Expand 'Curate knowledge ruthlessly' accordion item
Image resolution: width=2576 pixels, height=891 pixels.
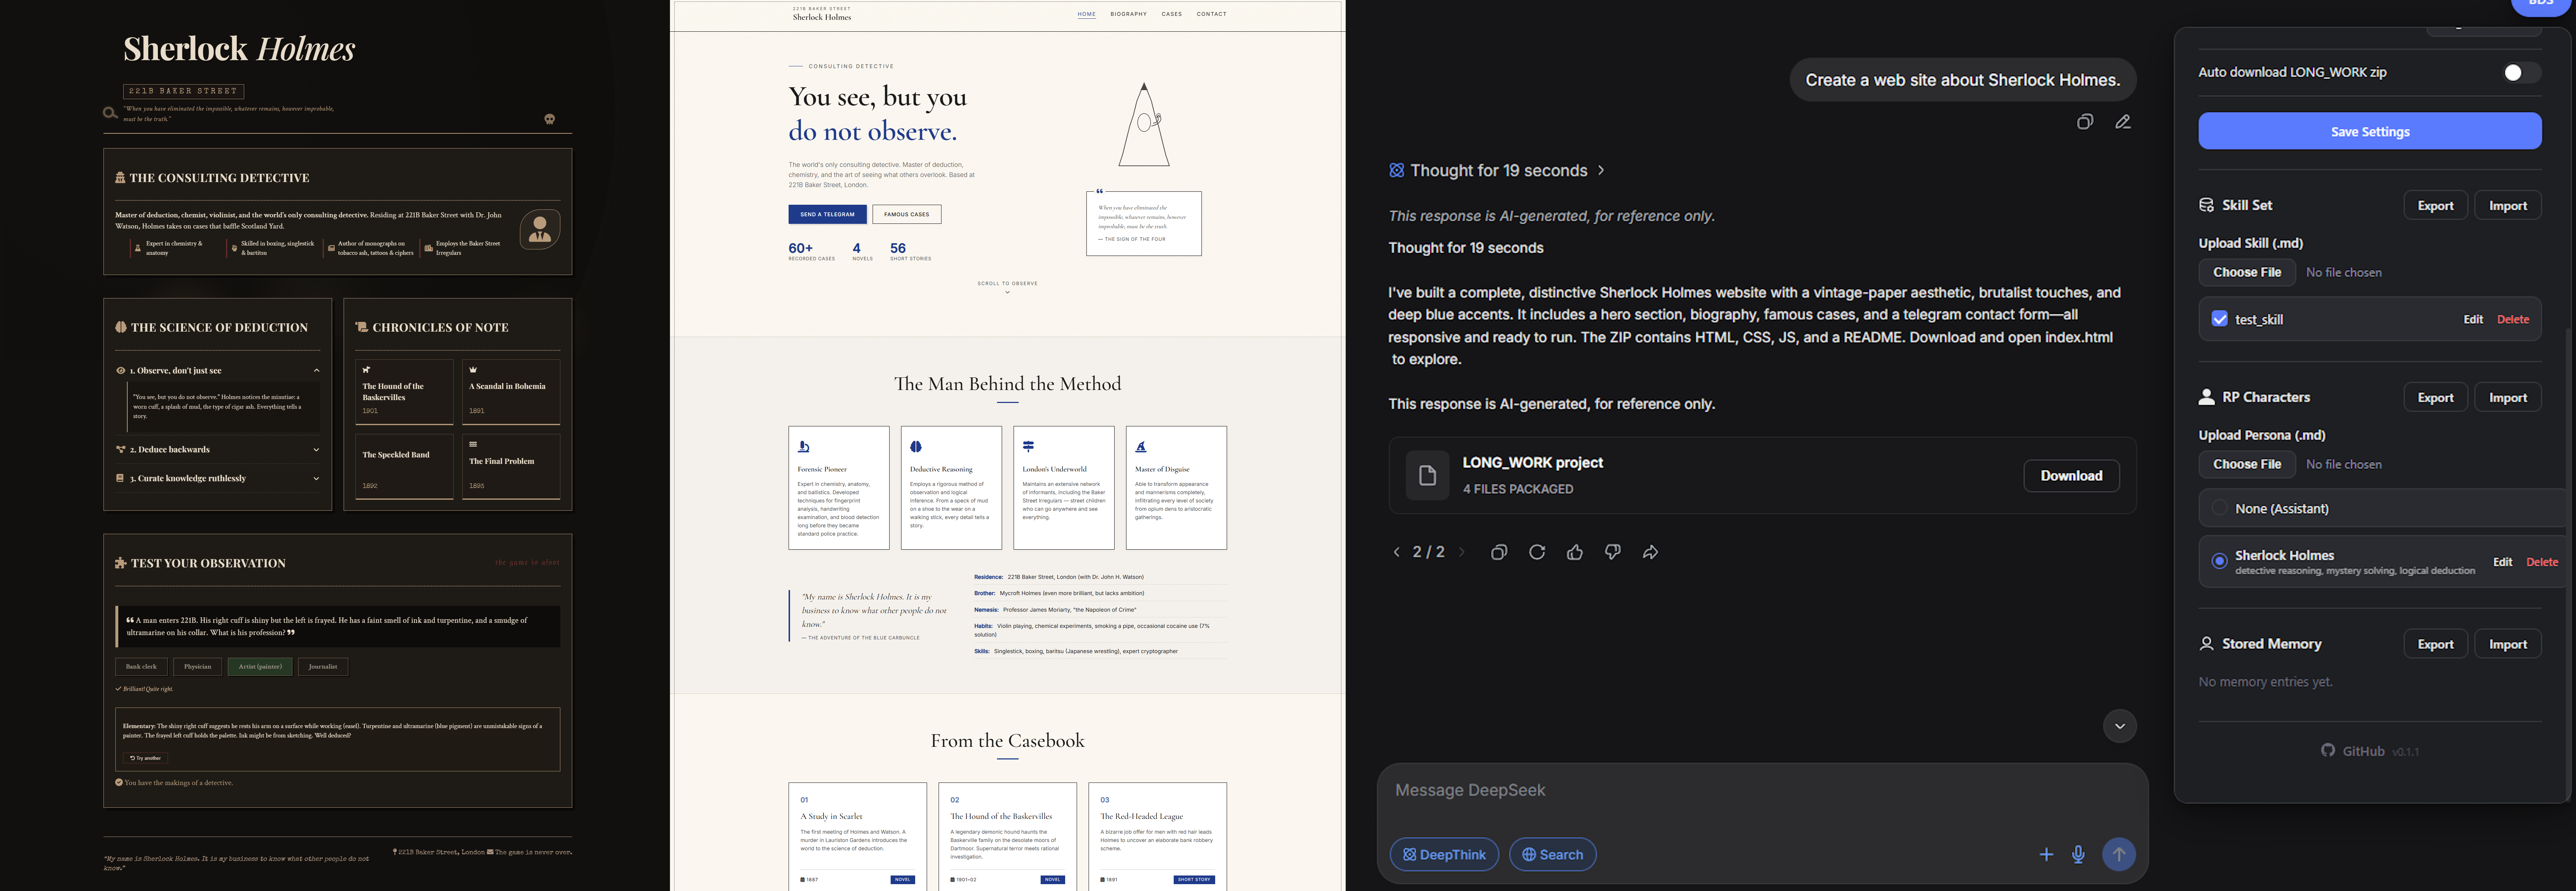click(x=218, y=478)
